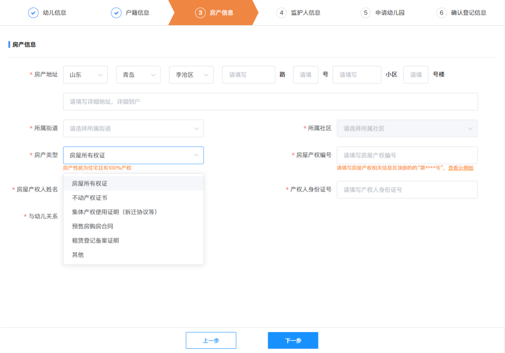Collapse the 房产类型 dropdown arrow

[196, 155]
